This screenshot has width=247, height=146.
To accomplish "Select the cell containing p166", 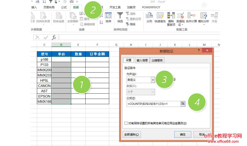I will [x=44, y=60].
